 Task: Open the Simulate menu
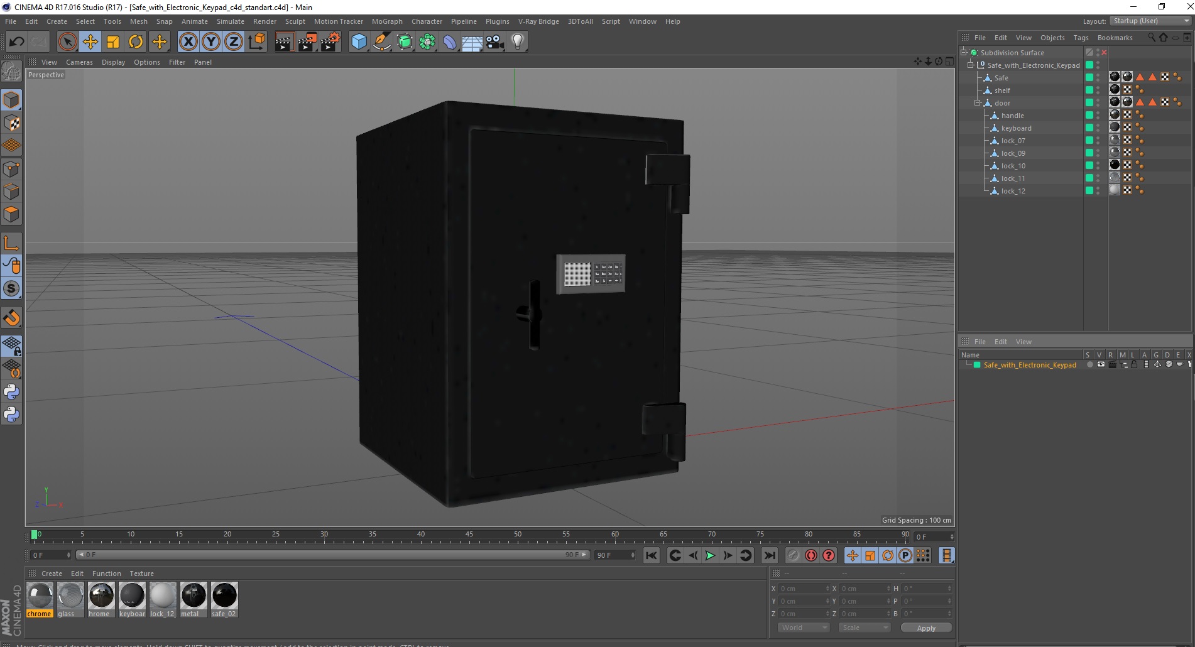click(x=230, y=21)
